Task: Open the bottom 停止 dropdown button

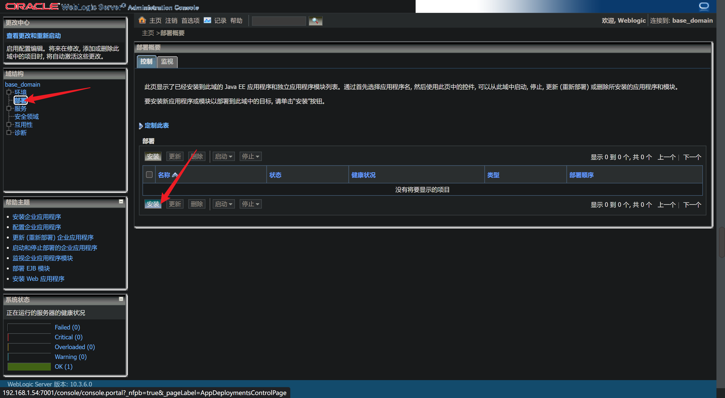Action: click(250, 204)
